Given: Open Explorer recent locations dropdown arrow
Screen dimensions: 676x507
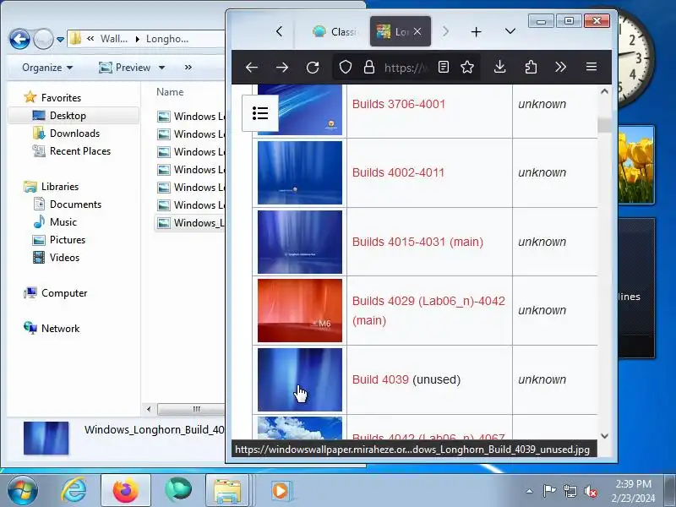Looking at the screenshot, I should [60, 40].
